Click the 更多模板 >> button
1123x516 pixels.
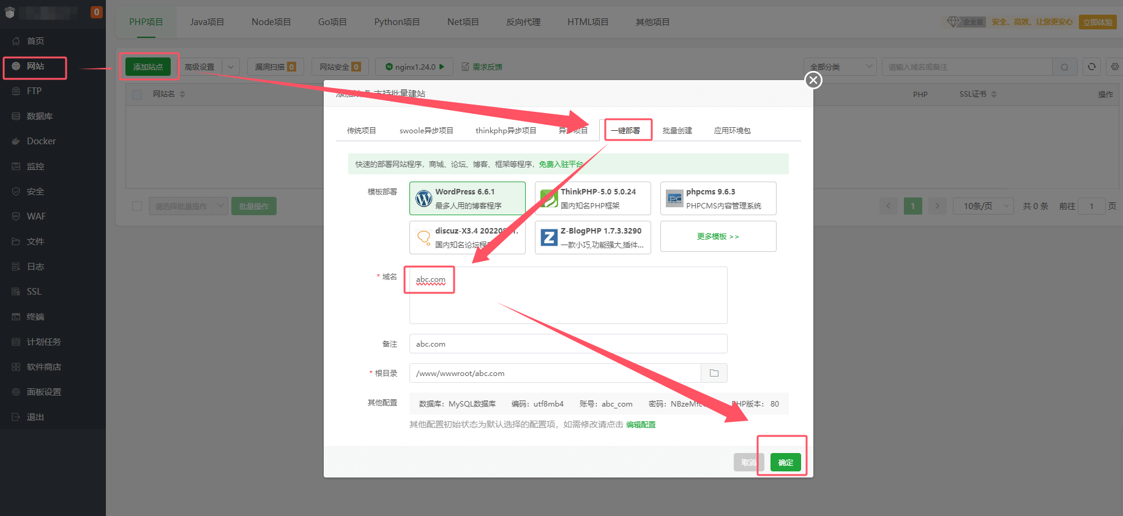[x=718, y=236]
